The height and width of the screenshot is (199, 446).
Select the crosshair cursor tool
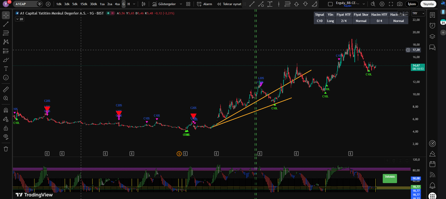[6, 15]
